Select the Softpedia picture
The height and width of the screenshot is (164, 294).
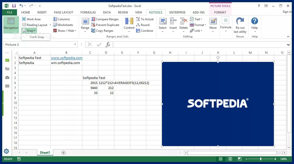(218, 104)
